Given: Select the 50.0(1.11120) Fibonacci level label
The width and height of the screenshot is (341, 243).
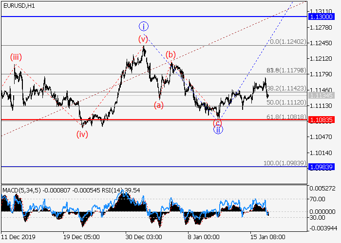Looking at the screenshot, I should [x=286, y=103].
